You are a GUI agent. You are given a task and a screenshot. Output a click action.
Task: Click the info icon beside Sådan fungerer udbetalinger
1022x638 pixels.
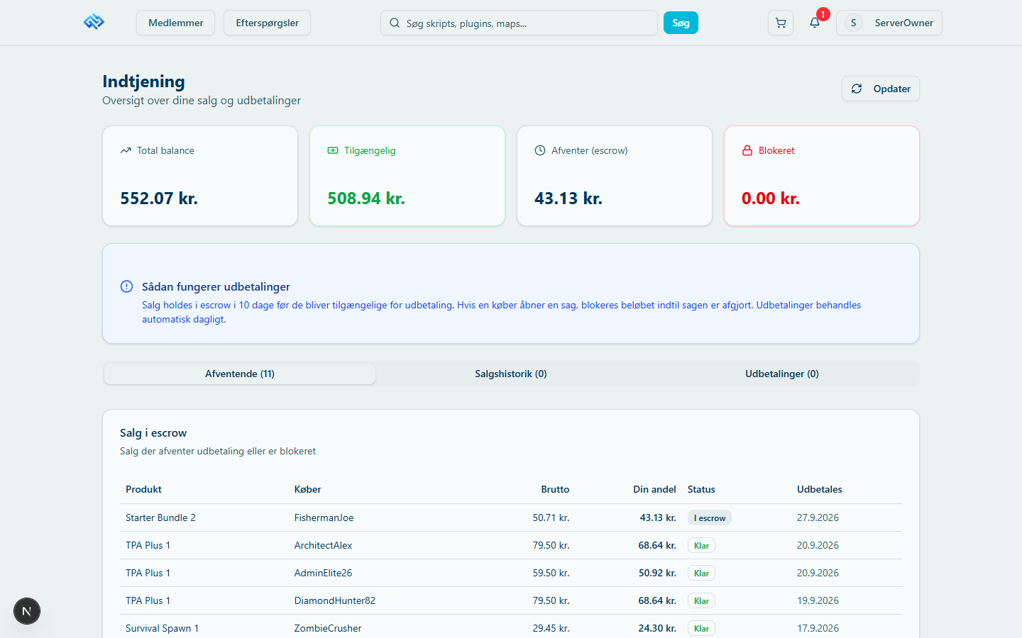126,286
